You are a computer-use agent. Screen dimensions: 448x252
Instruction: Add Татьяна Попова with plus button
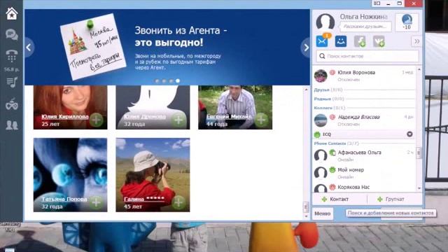(x=97, y=202)
